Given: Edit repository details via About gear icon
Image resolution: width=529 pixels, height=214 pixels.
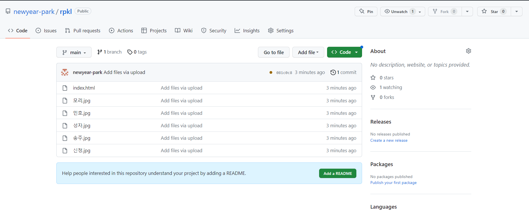Looking at the screenshot, I should (468, 51).
